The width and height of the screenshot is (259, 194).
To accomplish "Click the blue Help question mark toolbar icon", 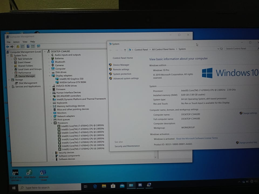I will (28, 46).
